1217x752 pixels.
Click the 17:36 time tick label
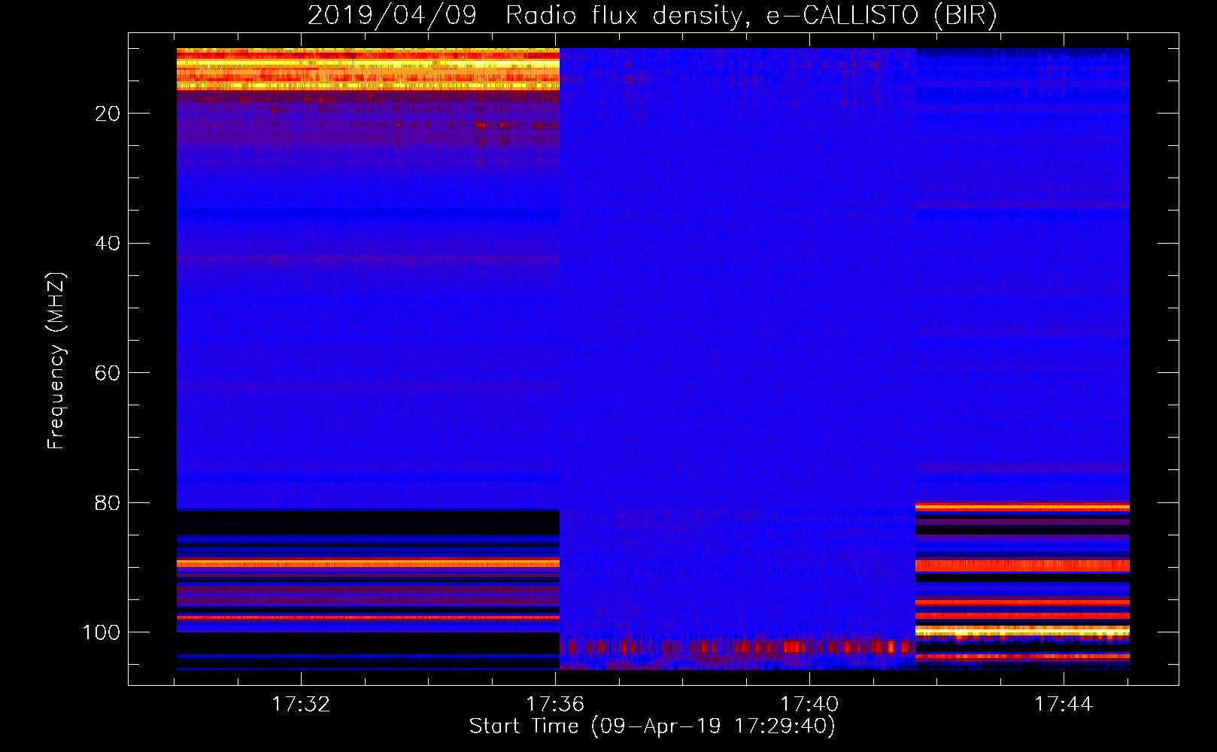click(x=555, y=705)
